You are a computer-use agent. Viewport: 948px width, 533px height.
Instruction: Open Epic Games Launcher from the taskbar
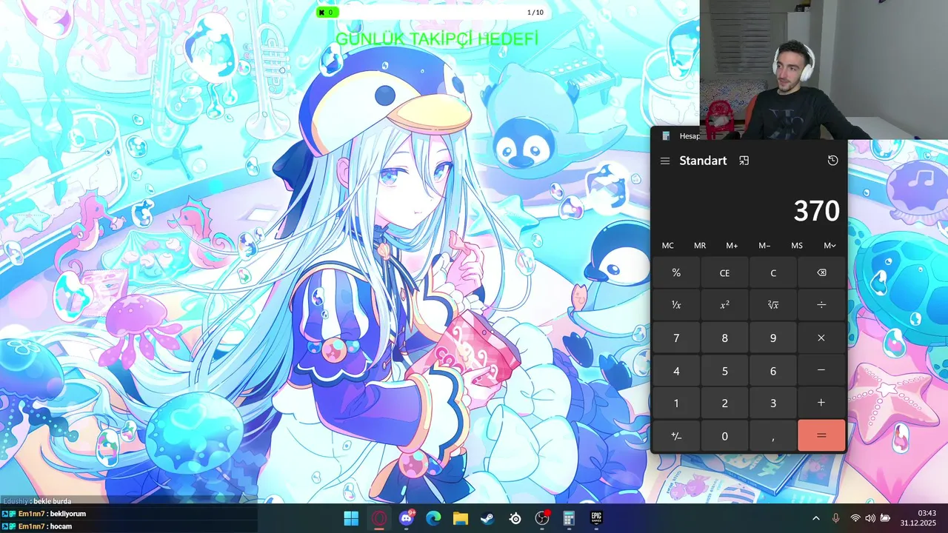tap(596, 518)
